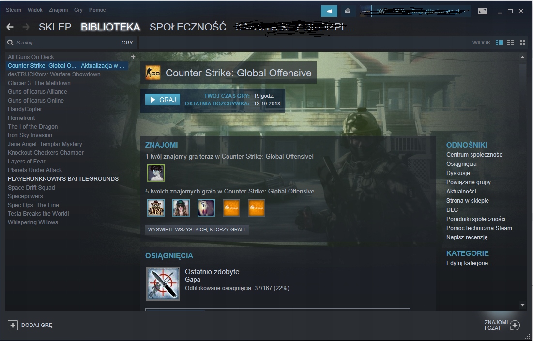
Task: Select the detail view layout icon
Action: 499,43
